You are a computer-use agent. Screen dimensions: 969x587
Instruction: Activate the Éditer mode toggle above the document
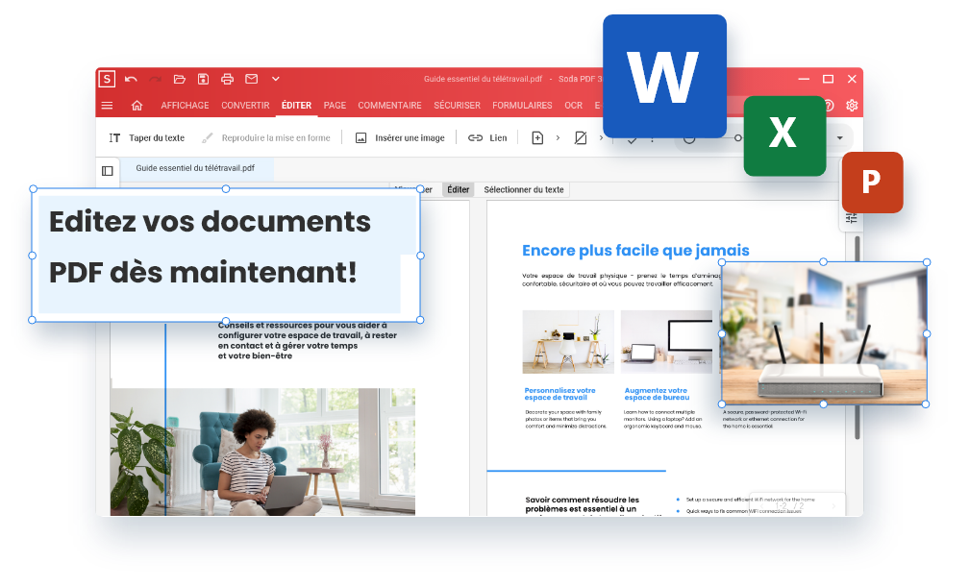[458, 189]
